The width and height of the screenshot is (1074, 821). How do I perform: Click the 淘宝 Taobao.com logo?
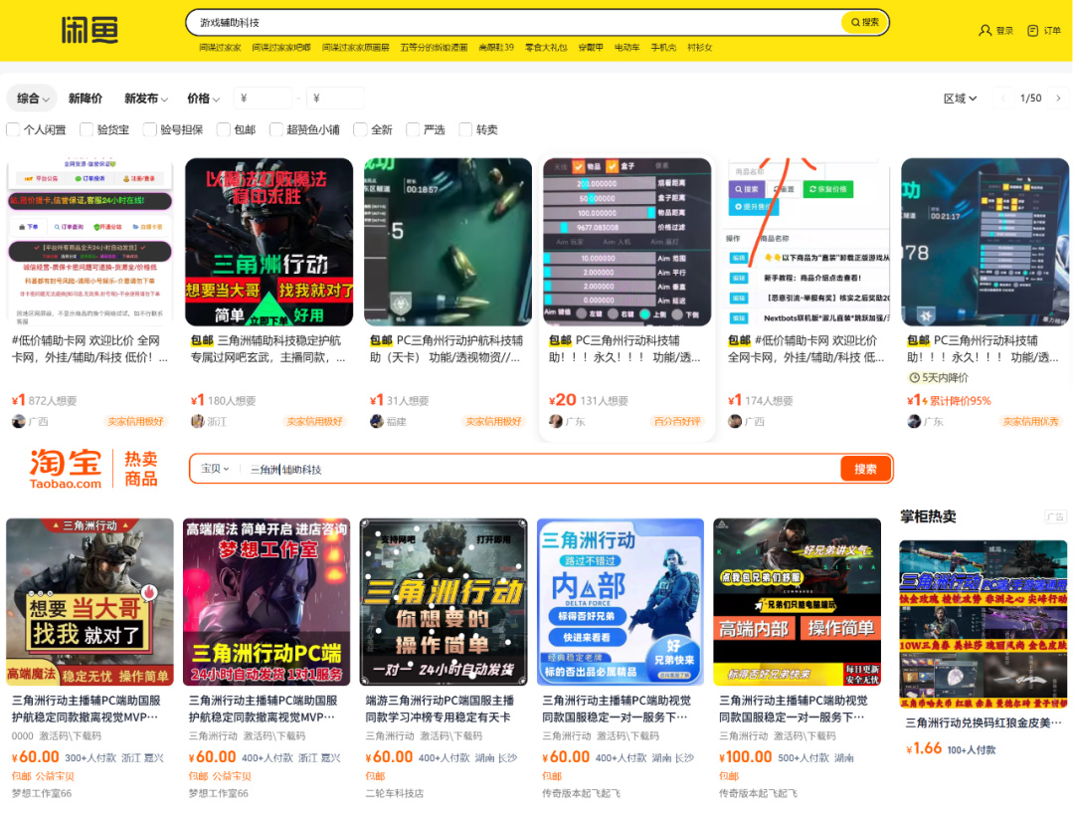click(65, 469)
